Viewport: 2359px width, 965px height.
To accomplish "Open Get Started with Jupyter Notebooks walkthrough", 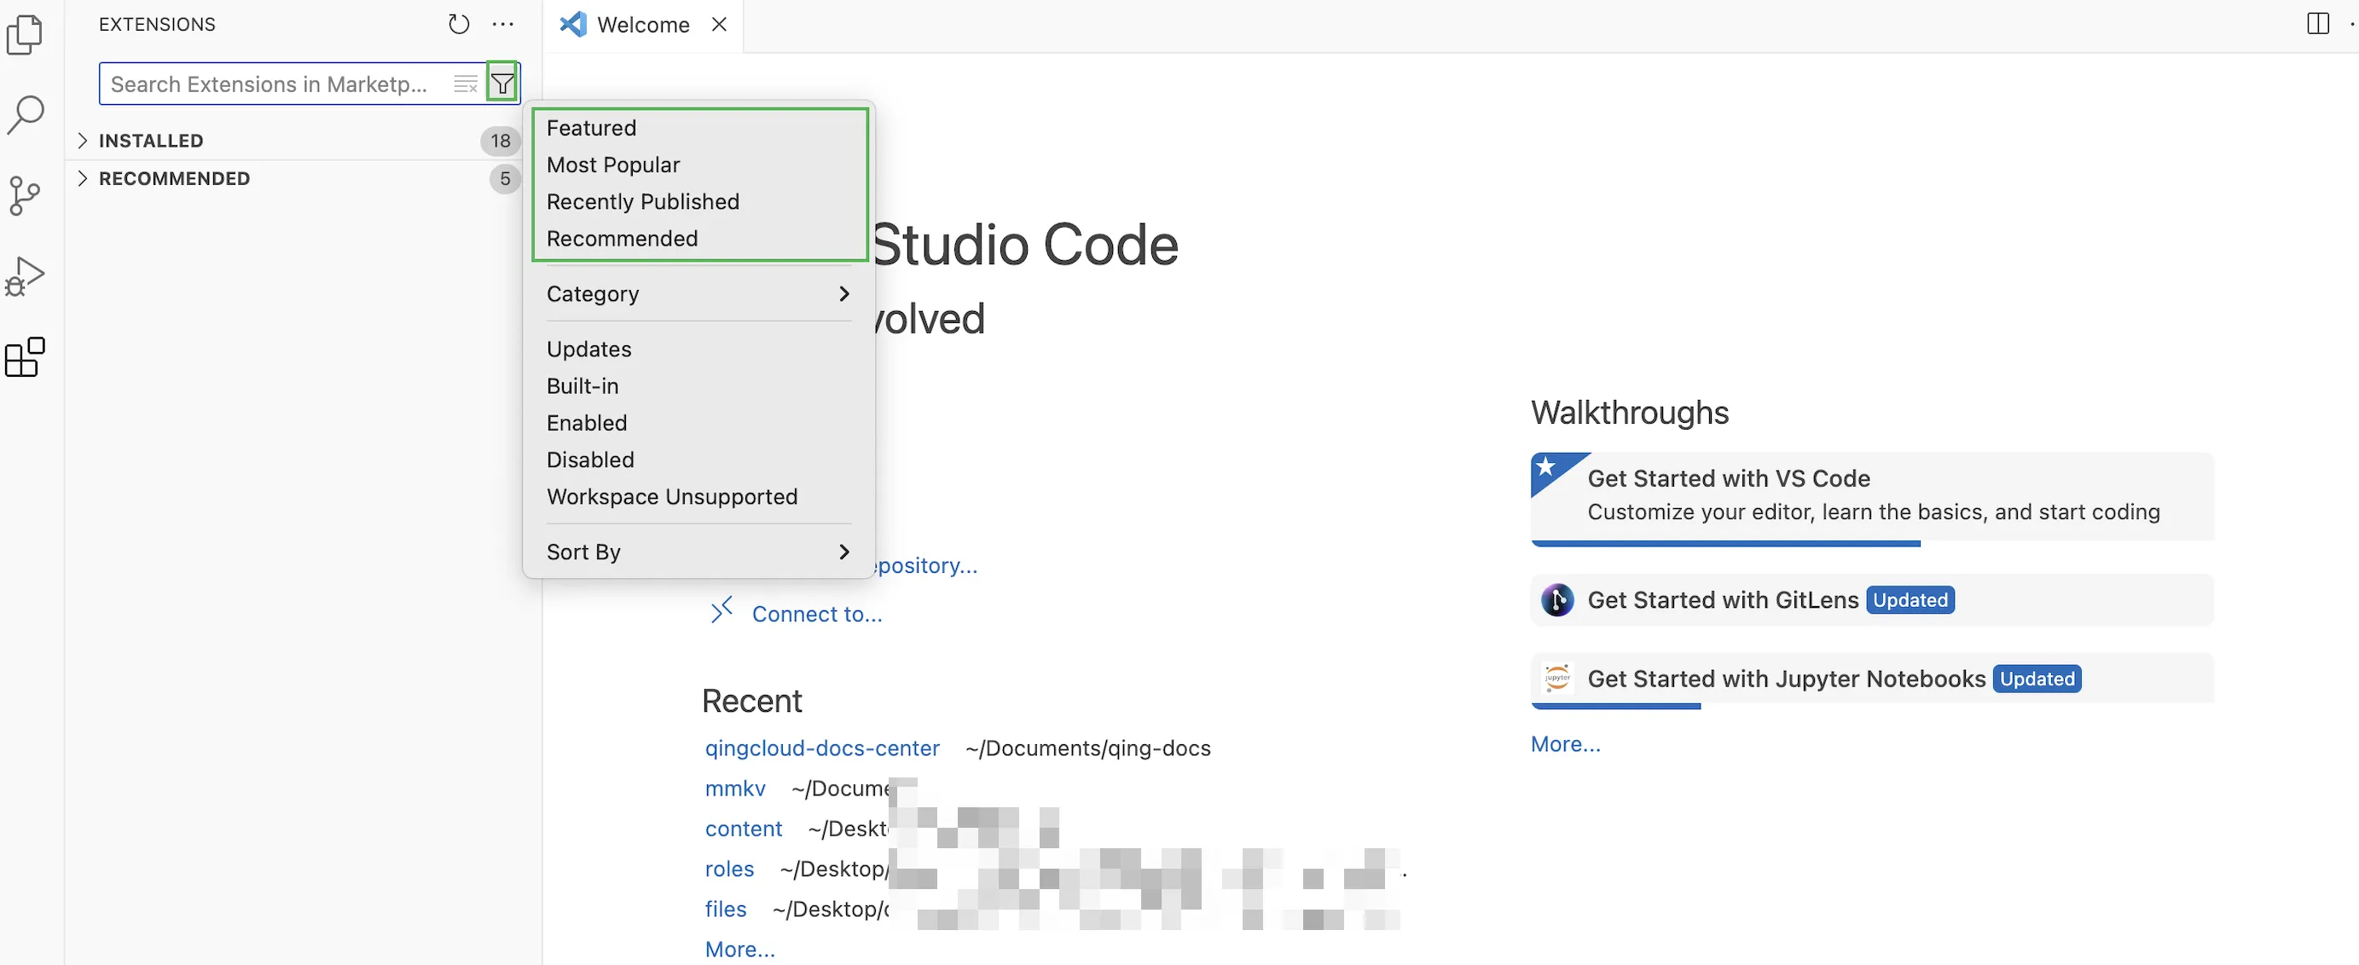I will coord(1872,680).
